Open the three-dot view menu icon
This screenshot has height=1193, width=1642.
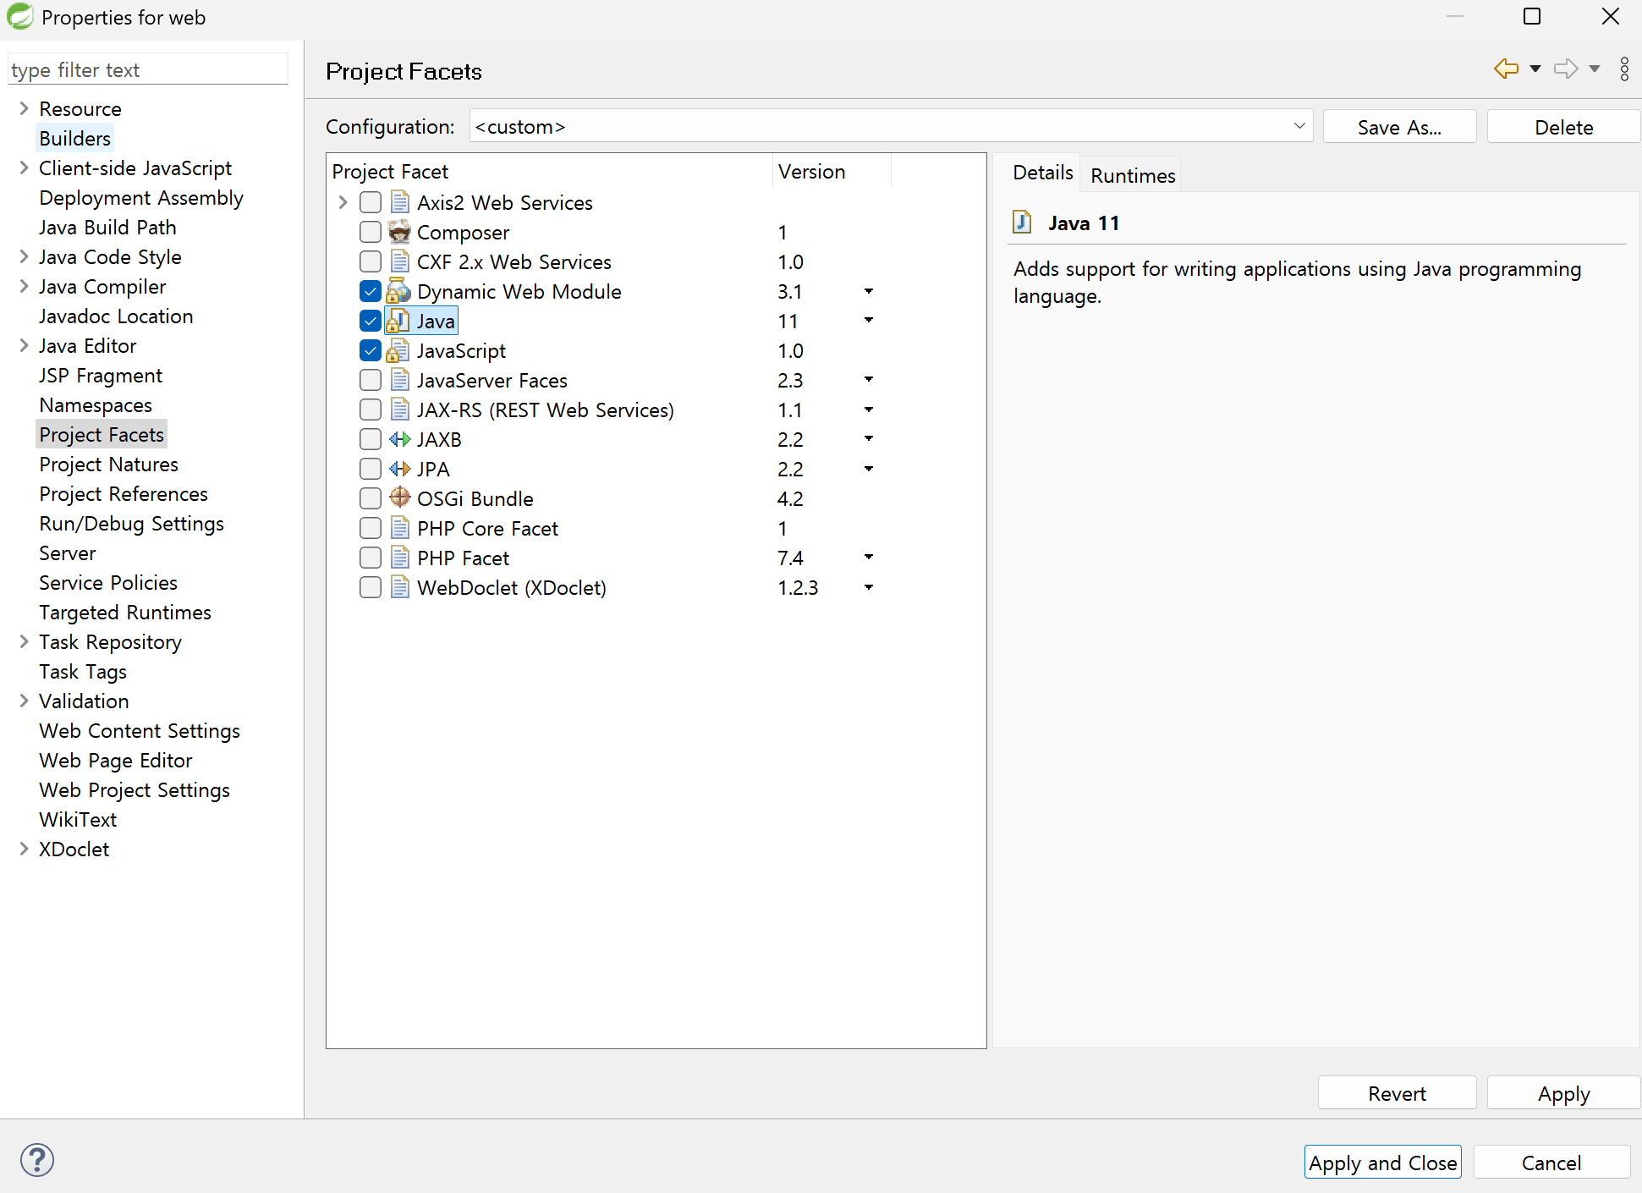pyautogui.click(x=1624, y=69)
